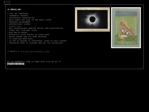Click the 'no tweeting done here.' line

click(x=20, y=39)
